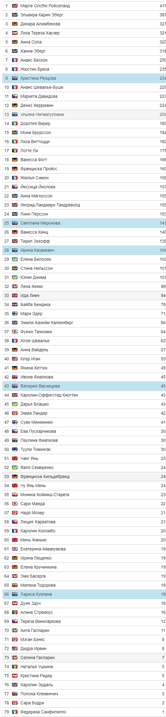Click the USA flag beside Клэр Иган

pos(15,359)
